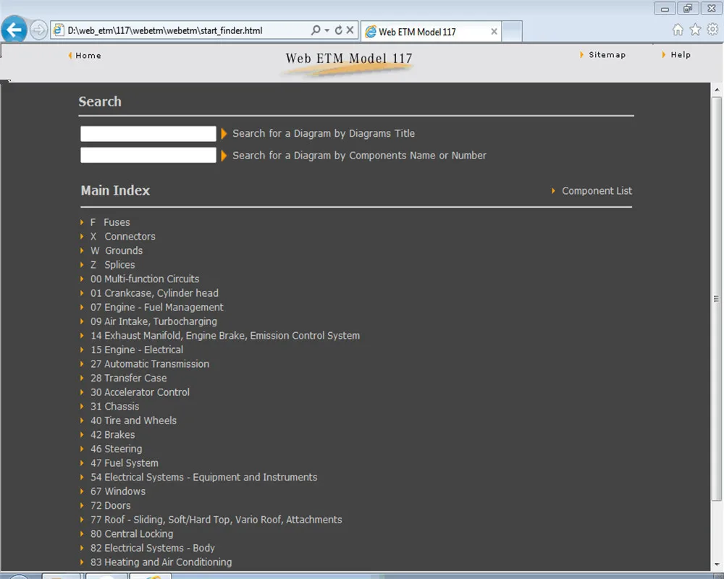The height and width of the screenshot is (579, 724).
Task: Open 42 Brakes entry
Action: [113, 435]
